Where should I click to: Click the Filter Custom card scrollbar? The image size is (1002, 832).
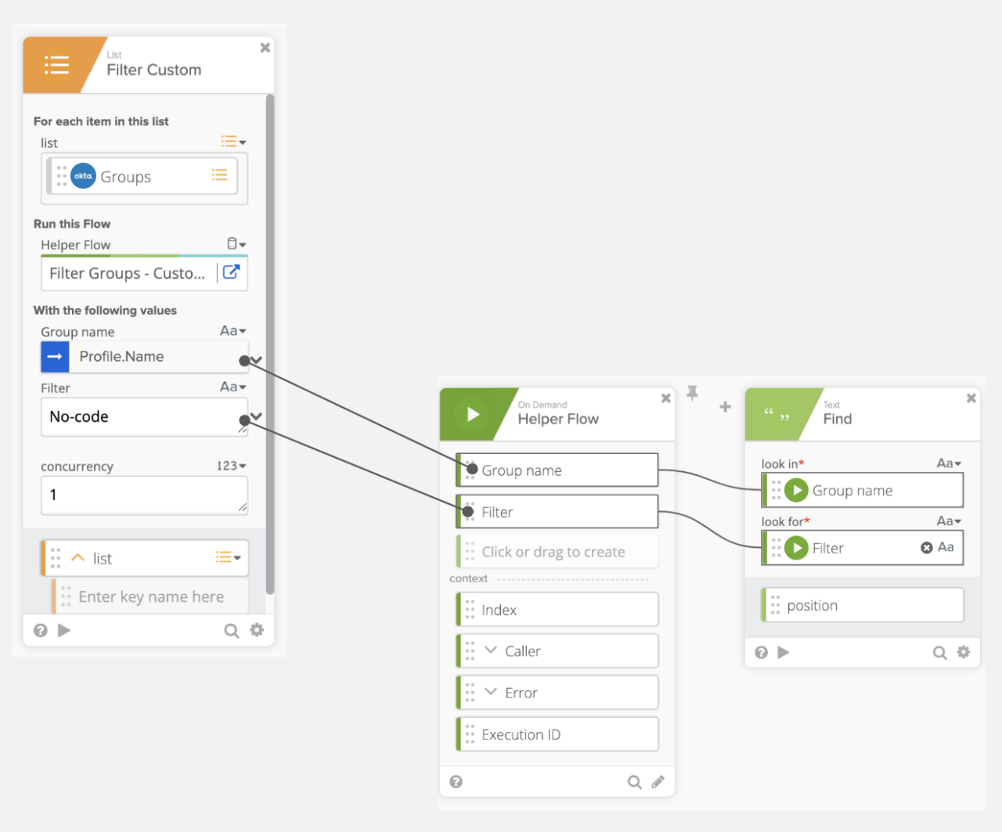[x=270, y=344]
